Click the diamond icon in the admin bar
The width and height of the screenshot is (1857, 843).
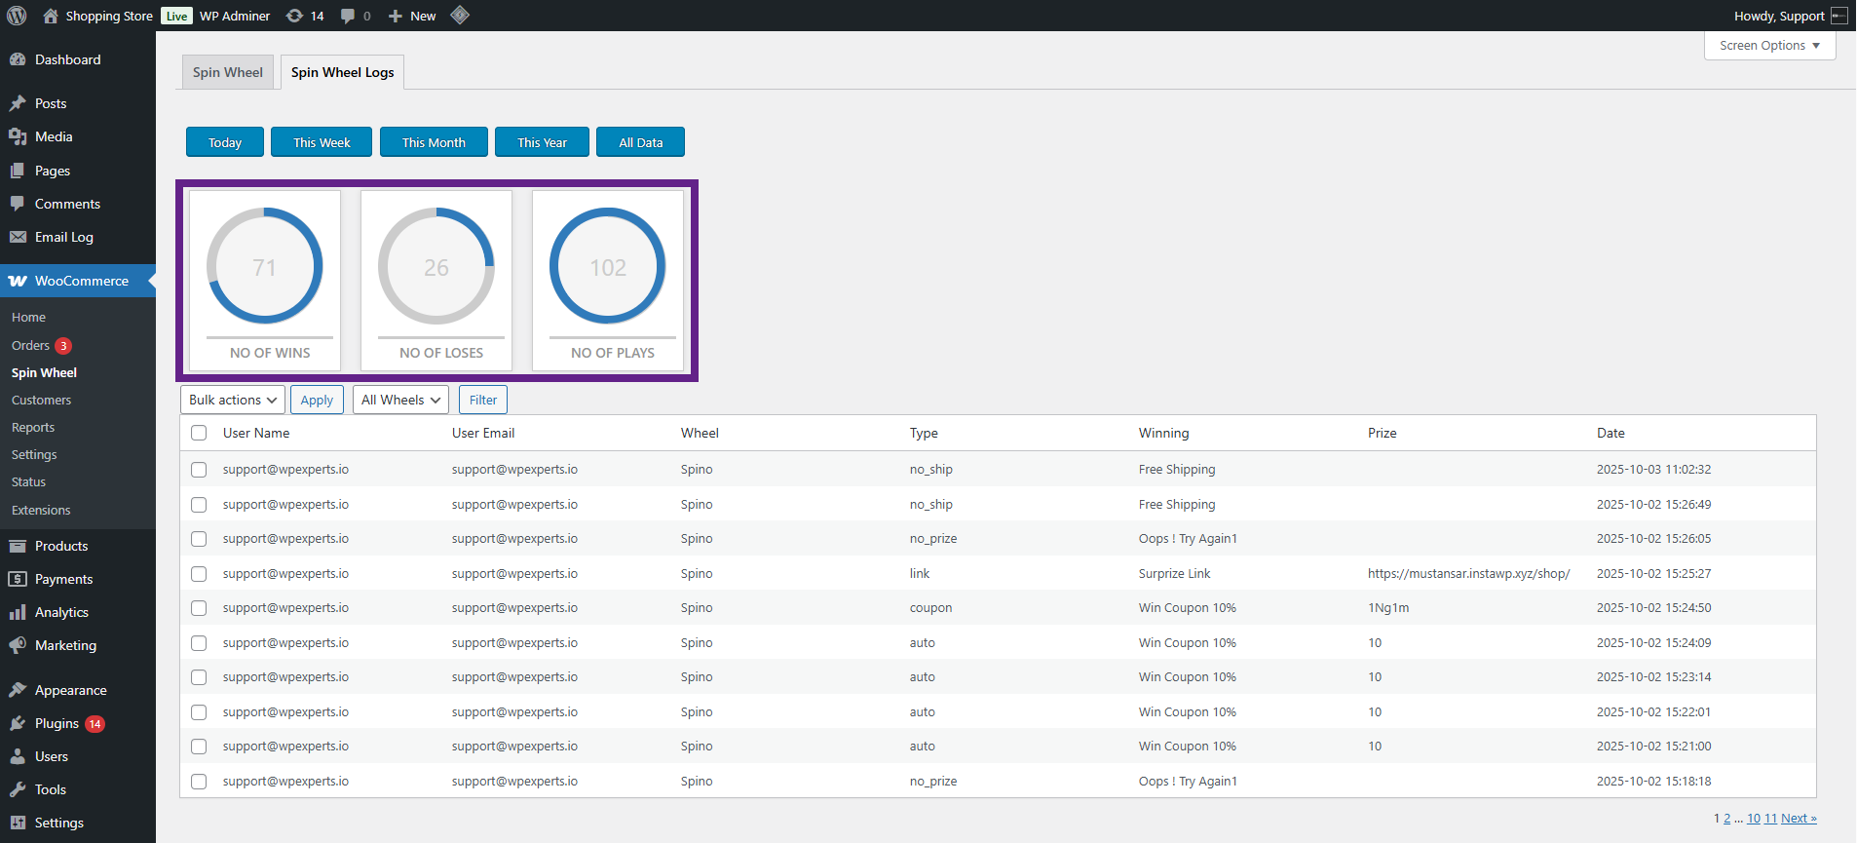click(460, 15)
